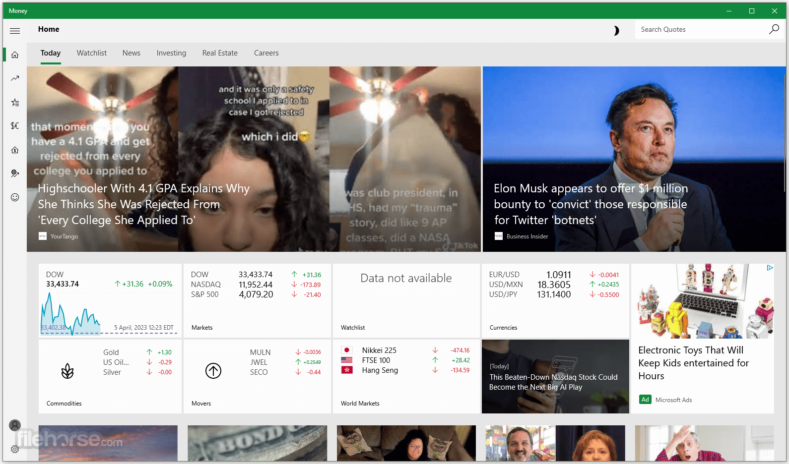Viewport: 789px width, 464px height.
Task: Toggle dark mode moon icon
Action: click(x=616, y=31)
